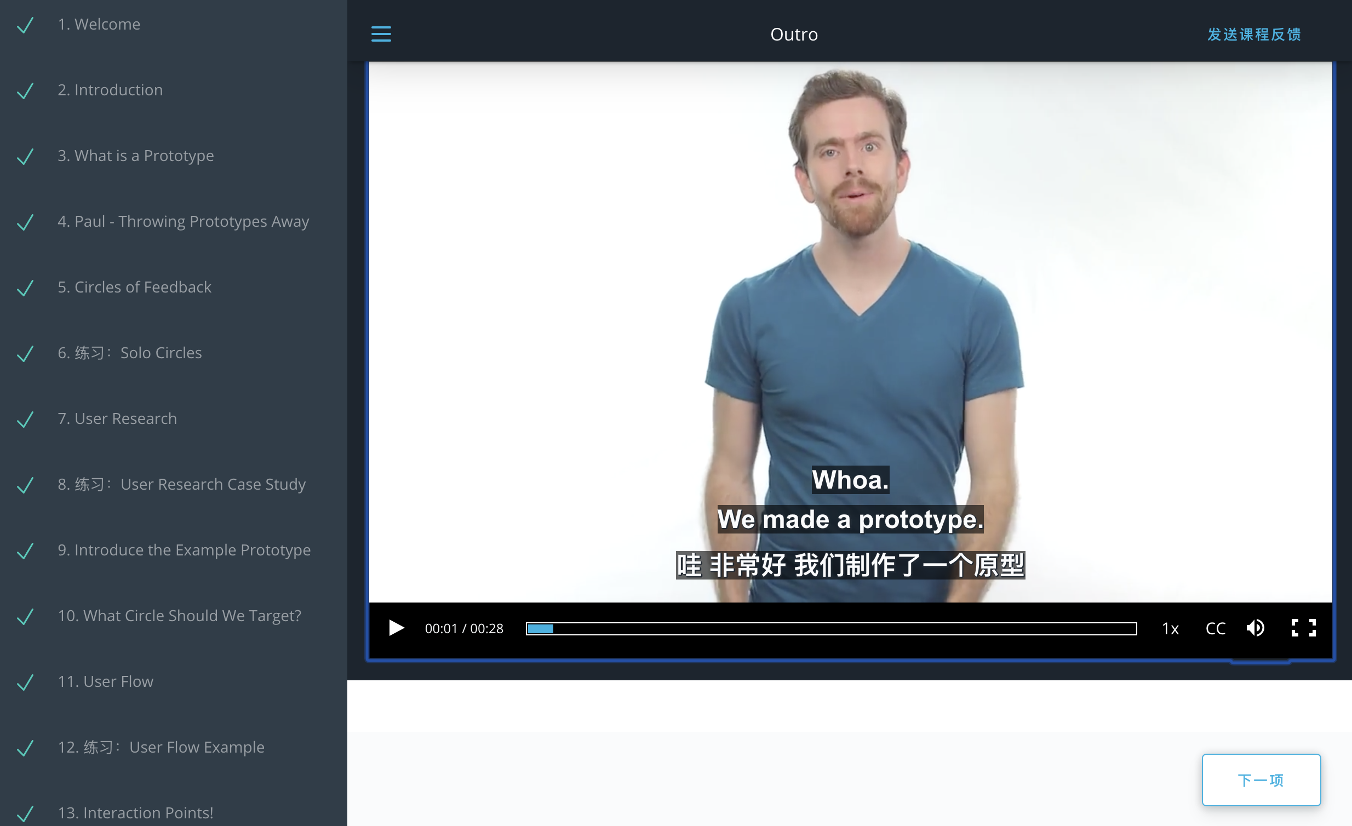The image size is (1352, 826).
Task: Open the 1x playback speed selector
Action: 1170,629
